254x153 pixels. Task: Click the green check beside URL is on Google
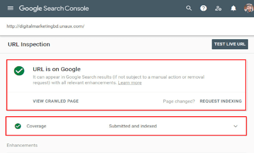19,71
